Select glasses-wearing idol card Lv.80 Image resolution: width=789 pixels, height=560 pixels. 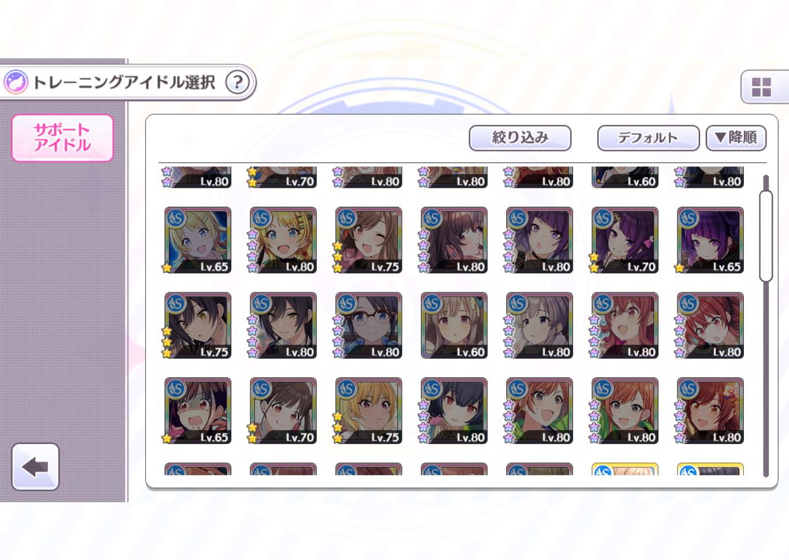pyautogui.click(x=369, y=325)
